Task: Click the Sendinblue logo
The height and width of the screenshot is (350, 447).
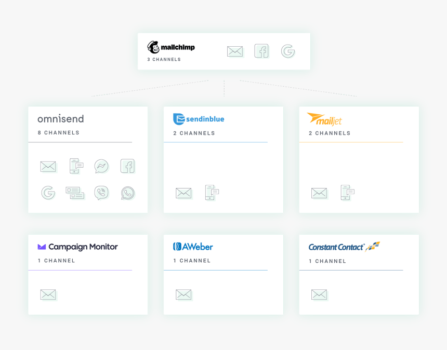Action: point(199,119)
